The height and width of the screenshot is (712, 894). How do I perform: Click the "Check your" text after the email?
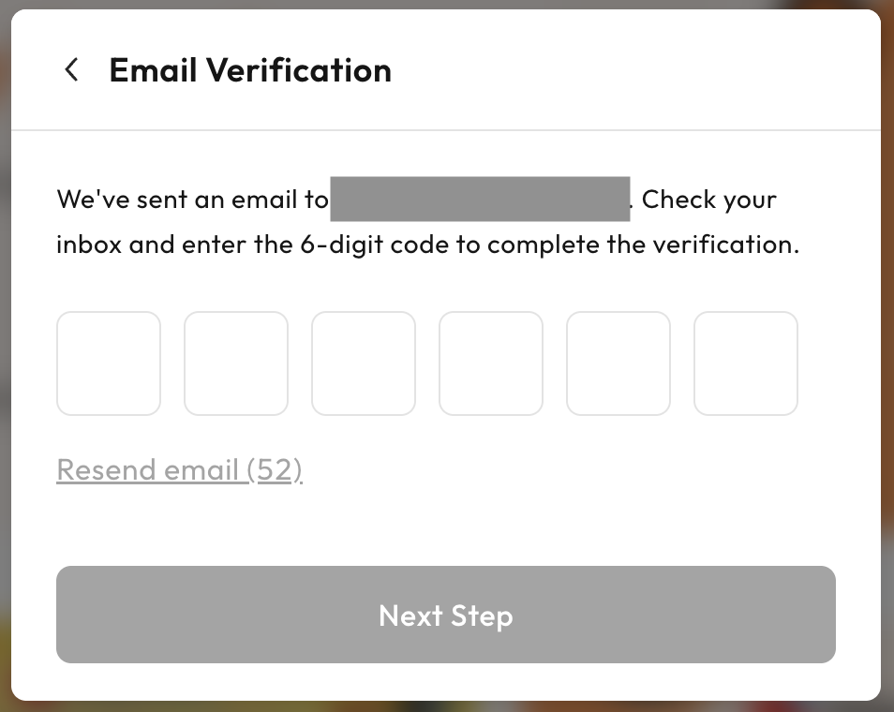[x=709, y=200]
